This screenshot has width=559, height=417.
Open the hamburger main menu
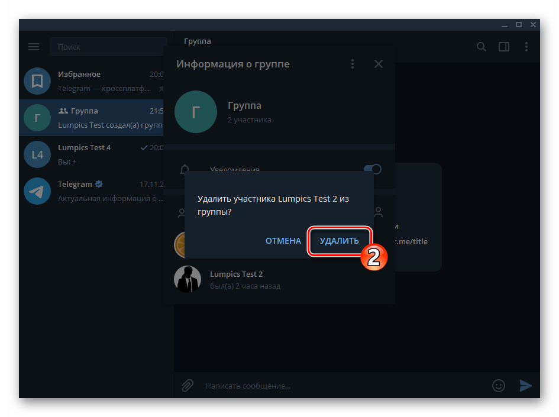[34, 47]
